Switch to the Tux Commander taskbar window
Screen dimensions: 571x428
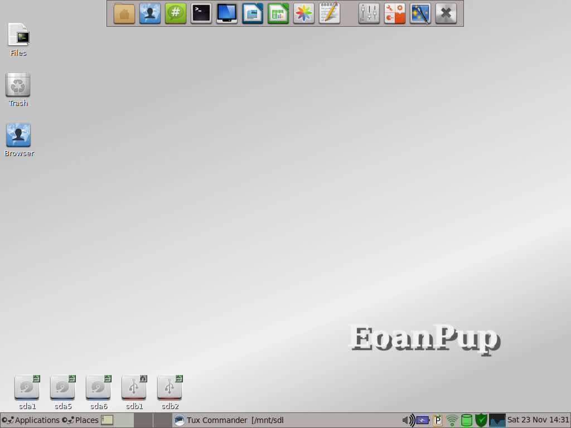click(229, 420)
